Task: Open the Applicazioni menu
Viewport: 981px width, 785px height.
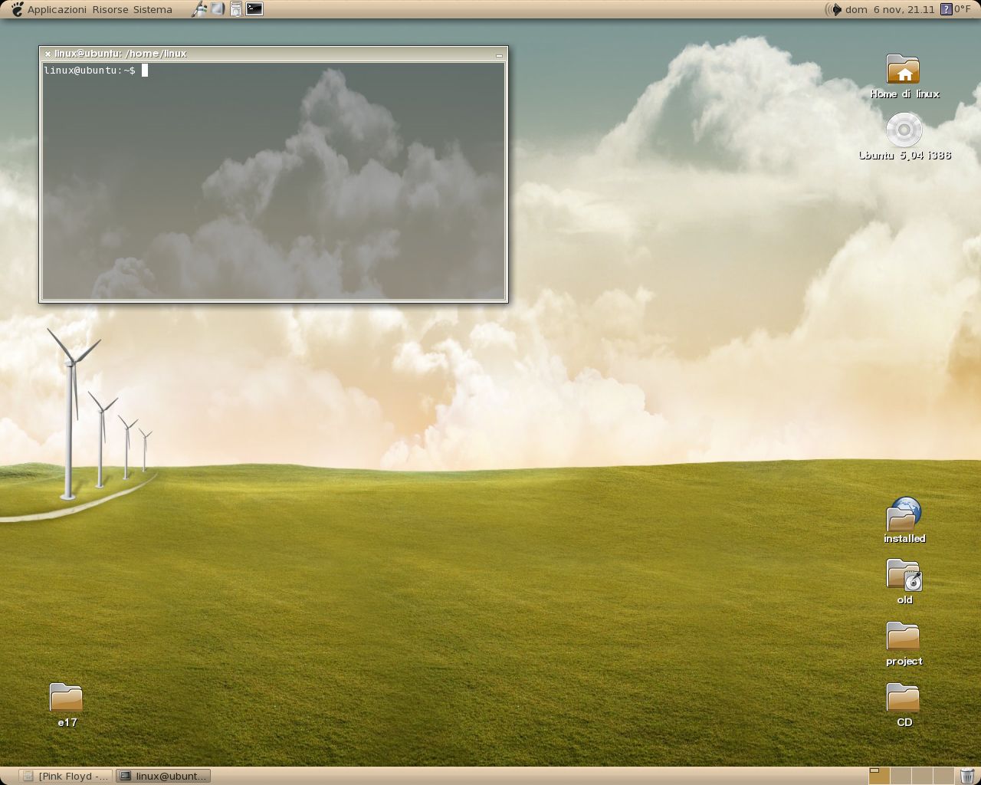Action: pyautogui.click(x=57, y=9)
